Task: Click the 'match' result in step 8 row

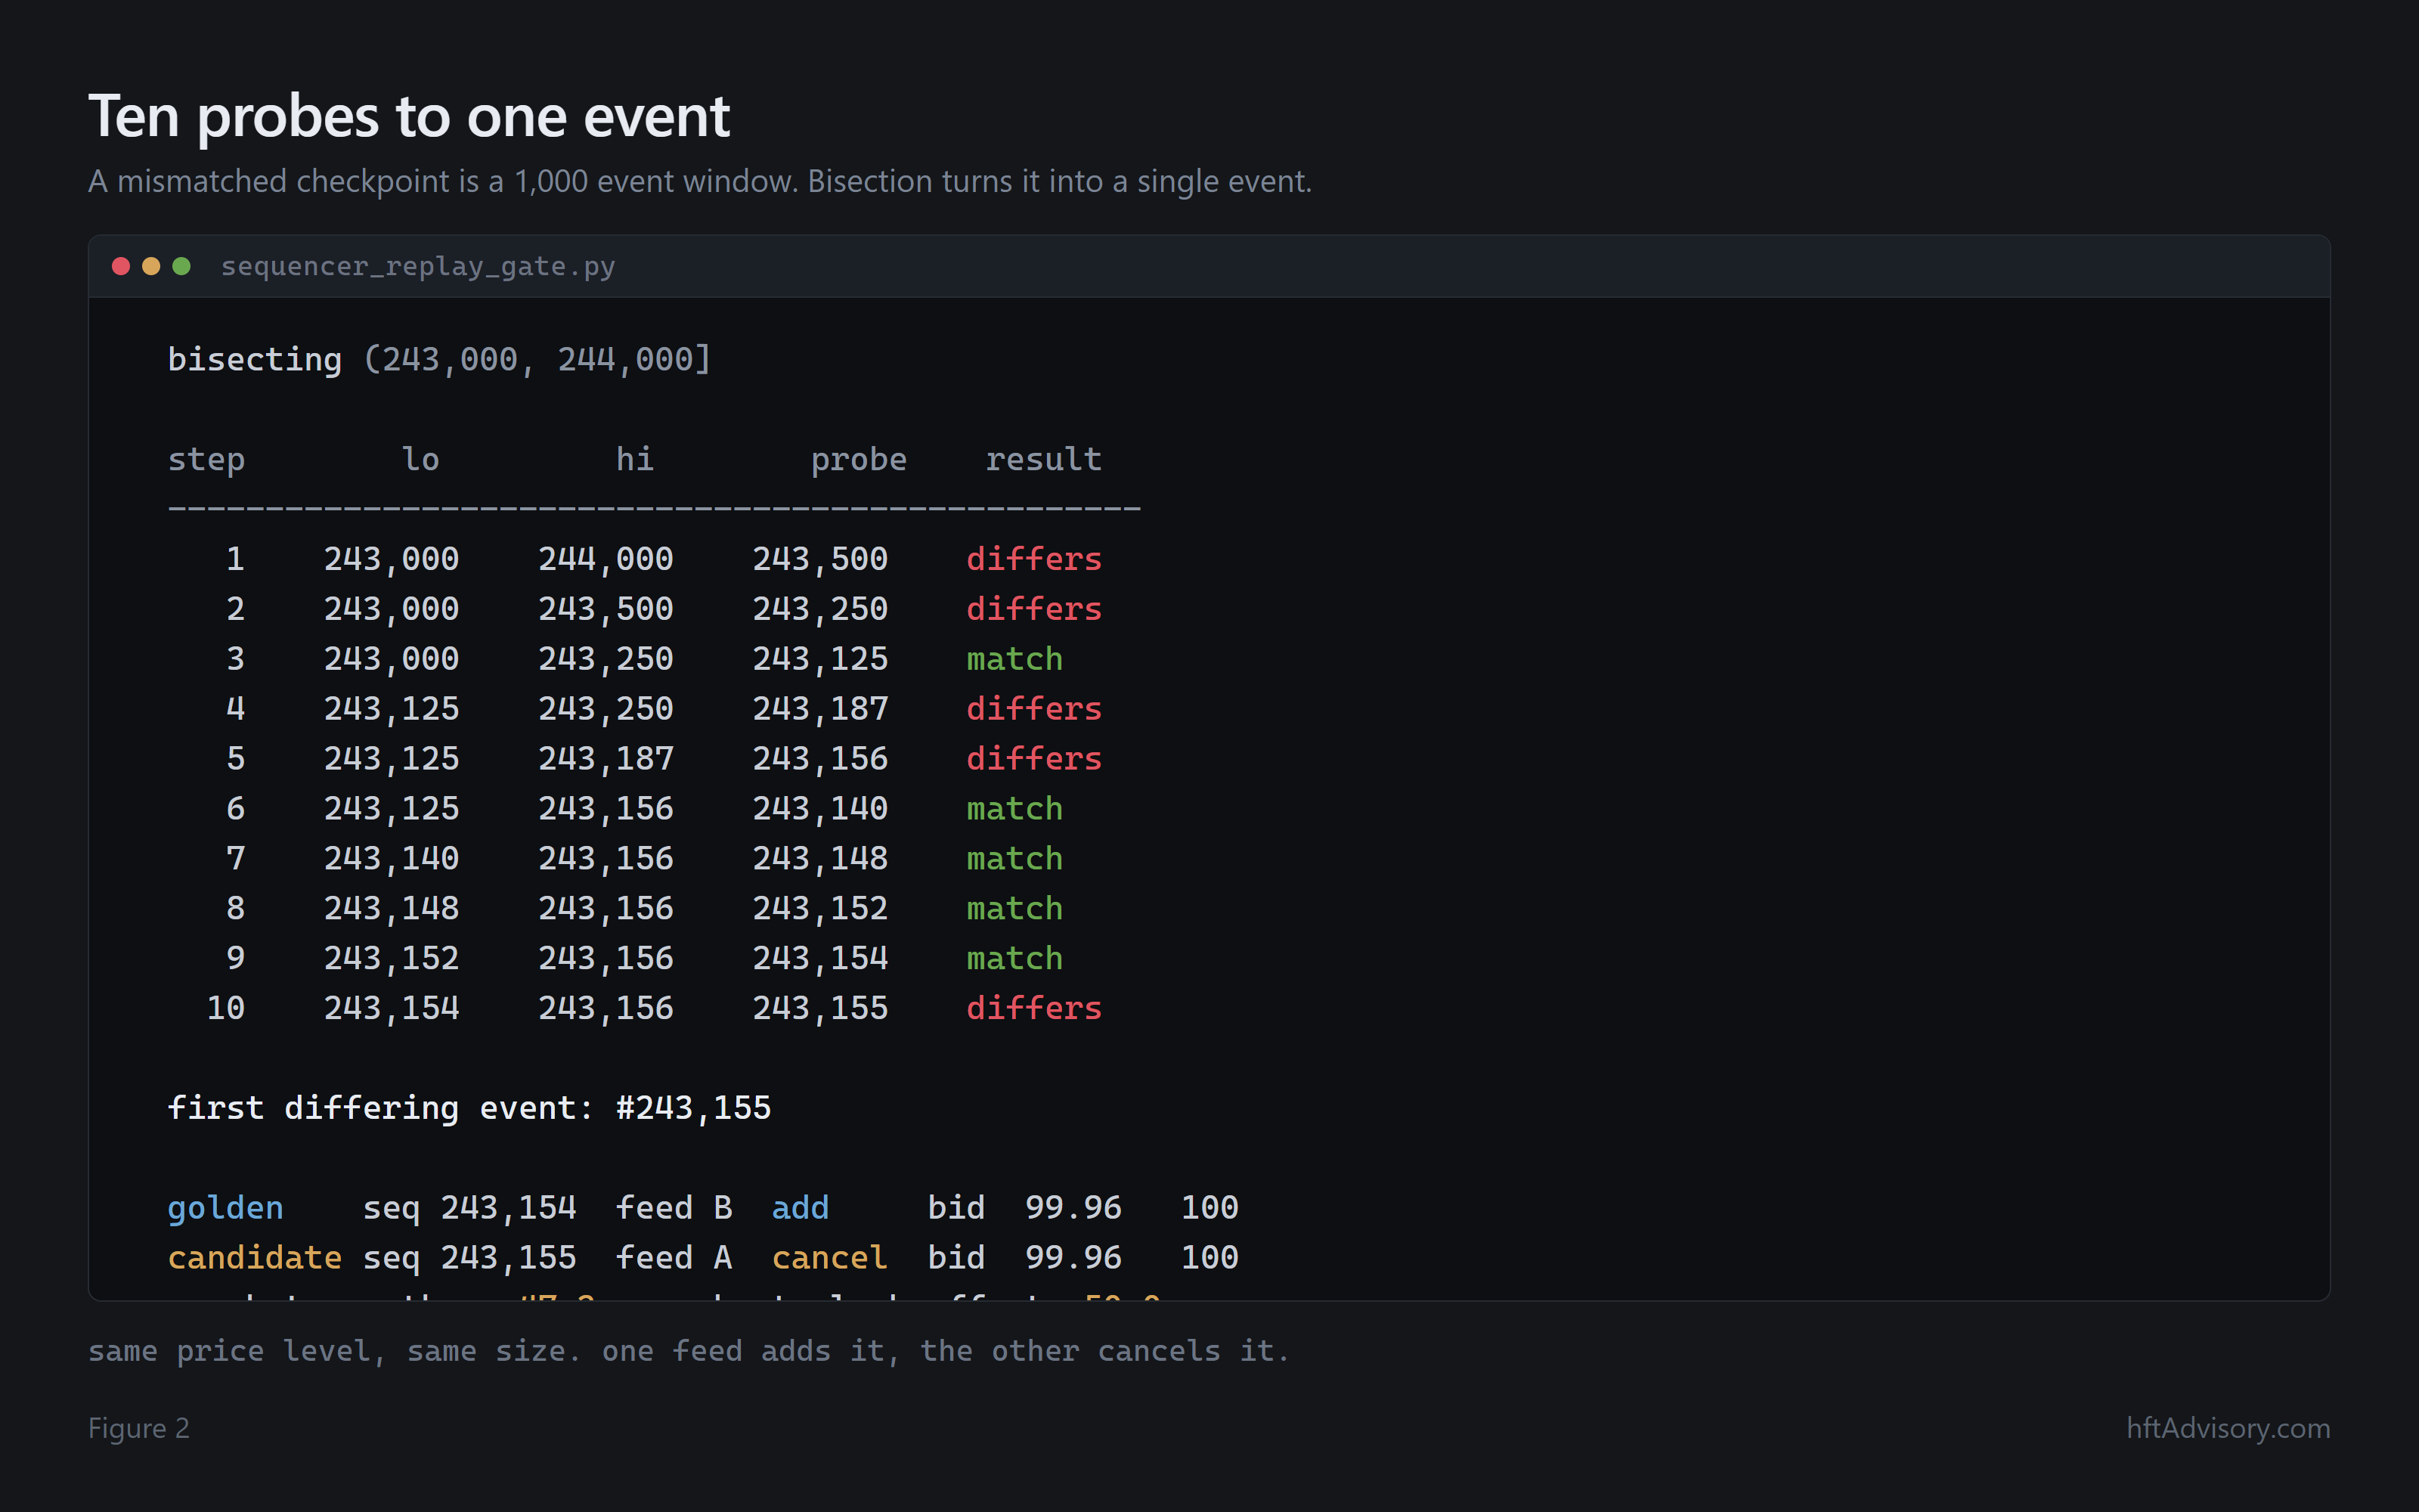Action: [1014, 909]
